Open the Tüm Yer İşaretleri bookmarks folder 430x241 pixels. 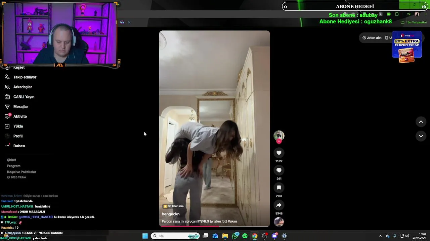pos(414,22)
